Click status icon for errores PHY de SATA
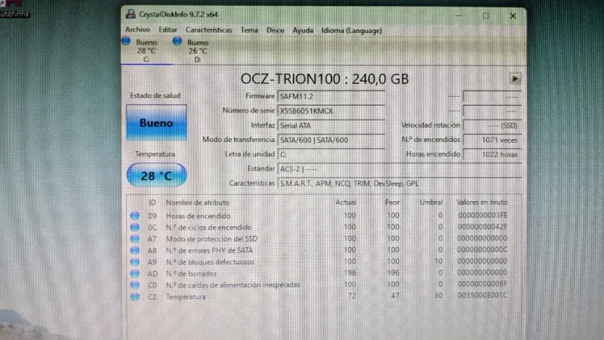Viewport: 604px width, 340px height. pos(134,250)
